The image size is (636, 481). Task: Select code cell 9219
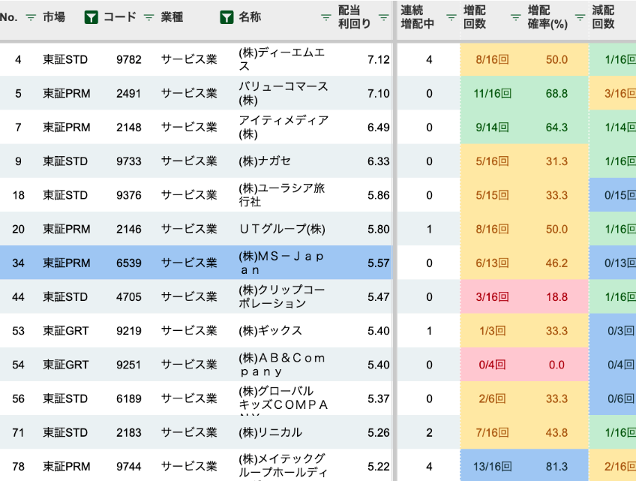(129, 331)
